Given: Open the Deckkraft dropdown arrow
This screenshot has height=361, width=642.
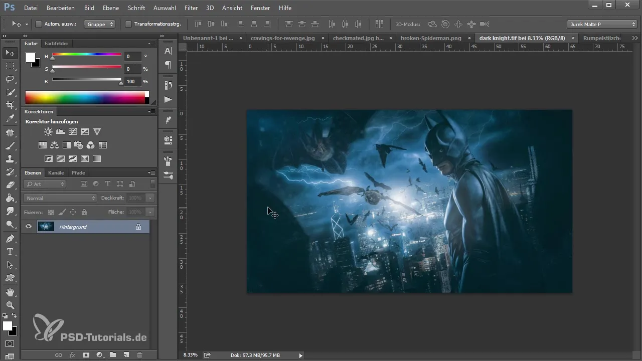Looking at the screenshot, I should (150, 198).
